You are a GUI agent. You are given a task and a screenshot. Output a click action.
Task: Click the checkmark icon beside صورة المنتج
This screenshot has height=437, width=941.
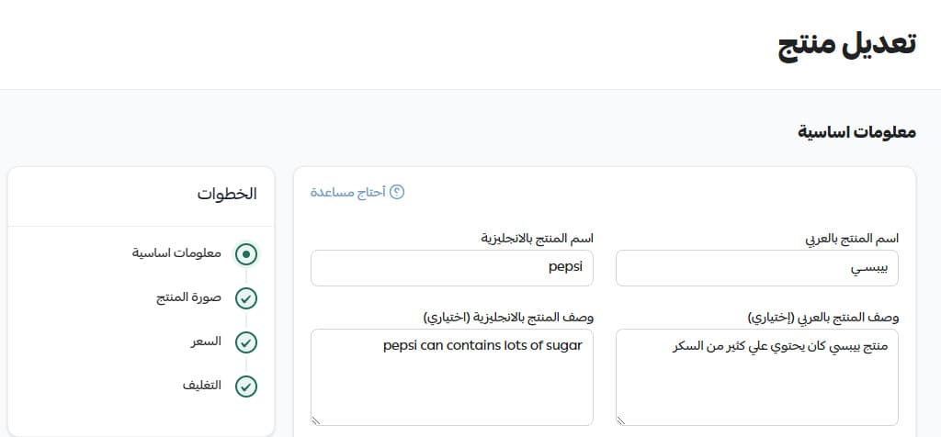(246, 298)
